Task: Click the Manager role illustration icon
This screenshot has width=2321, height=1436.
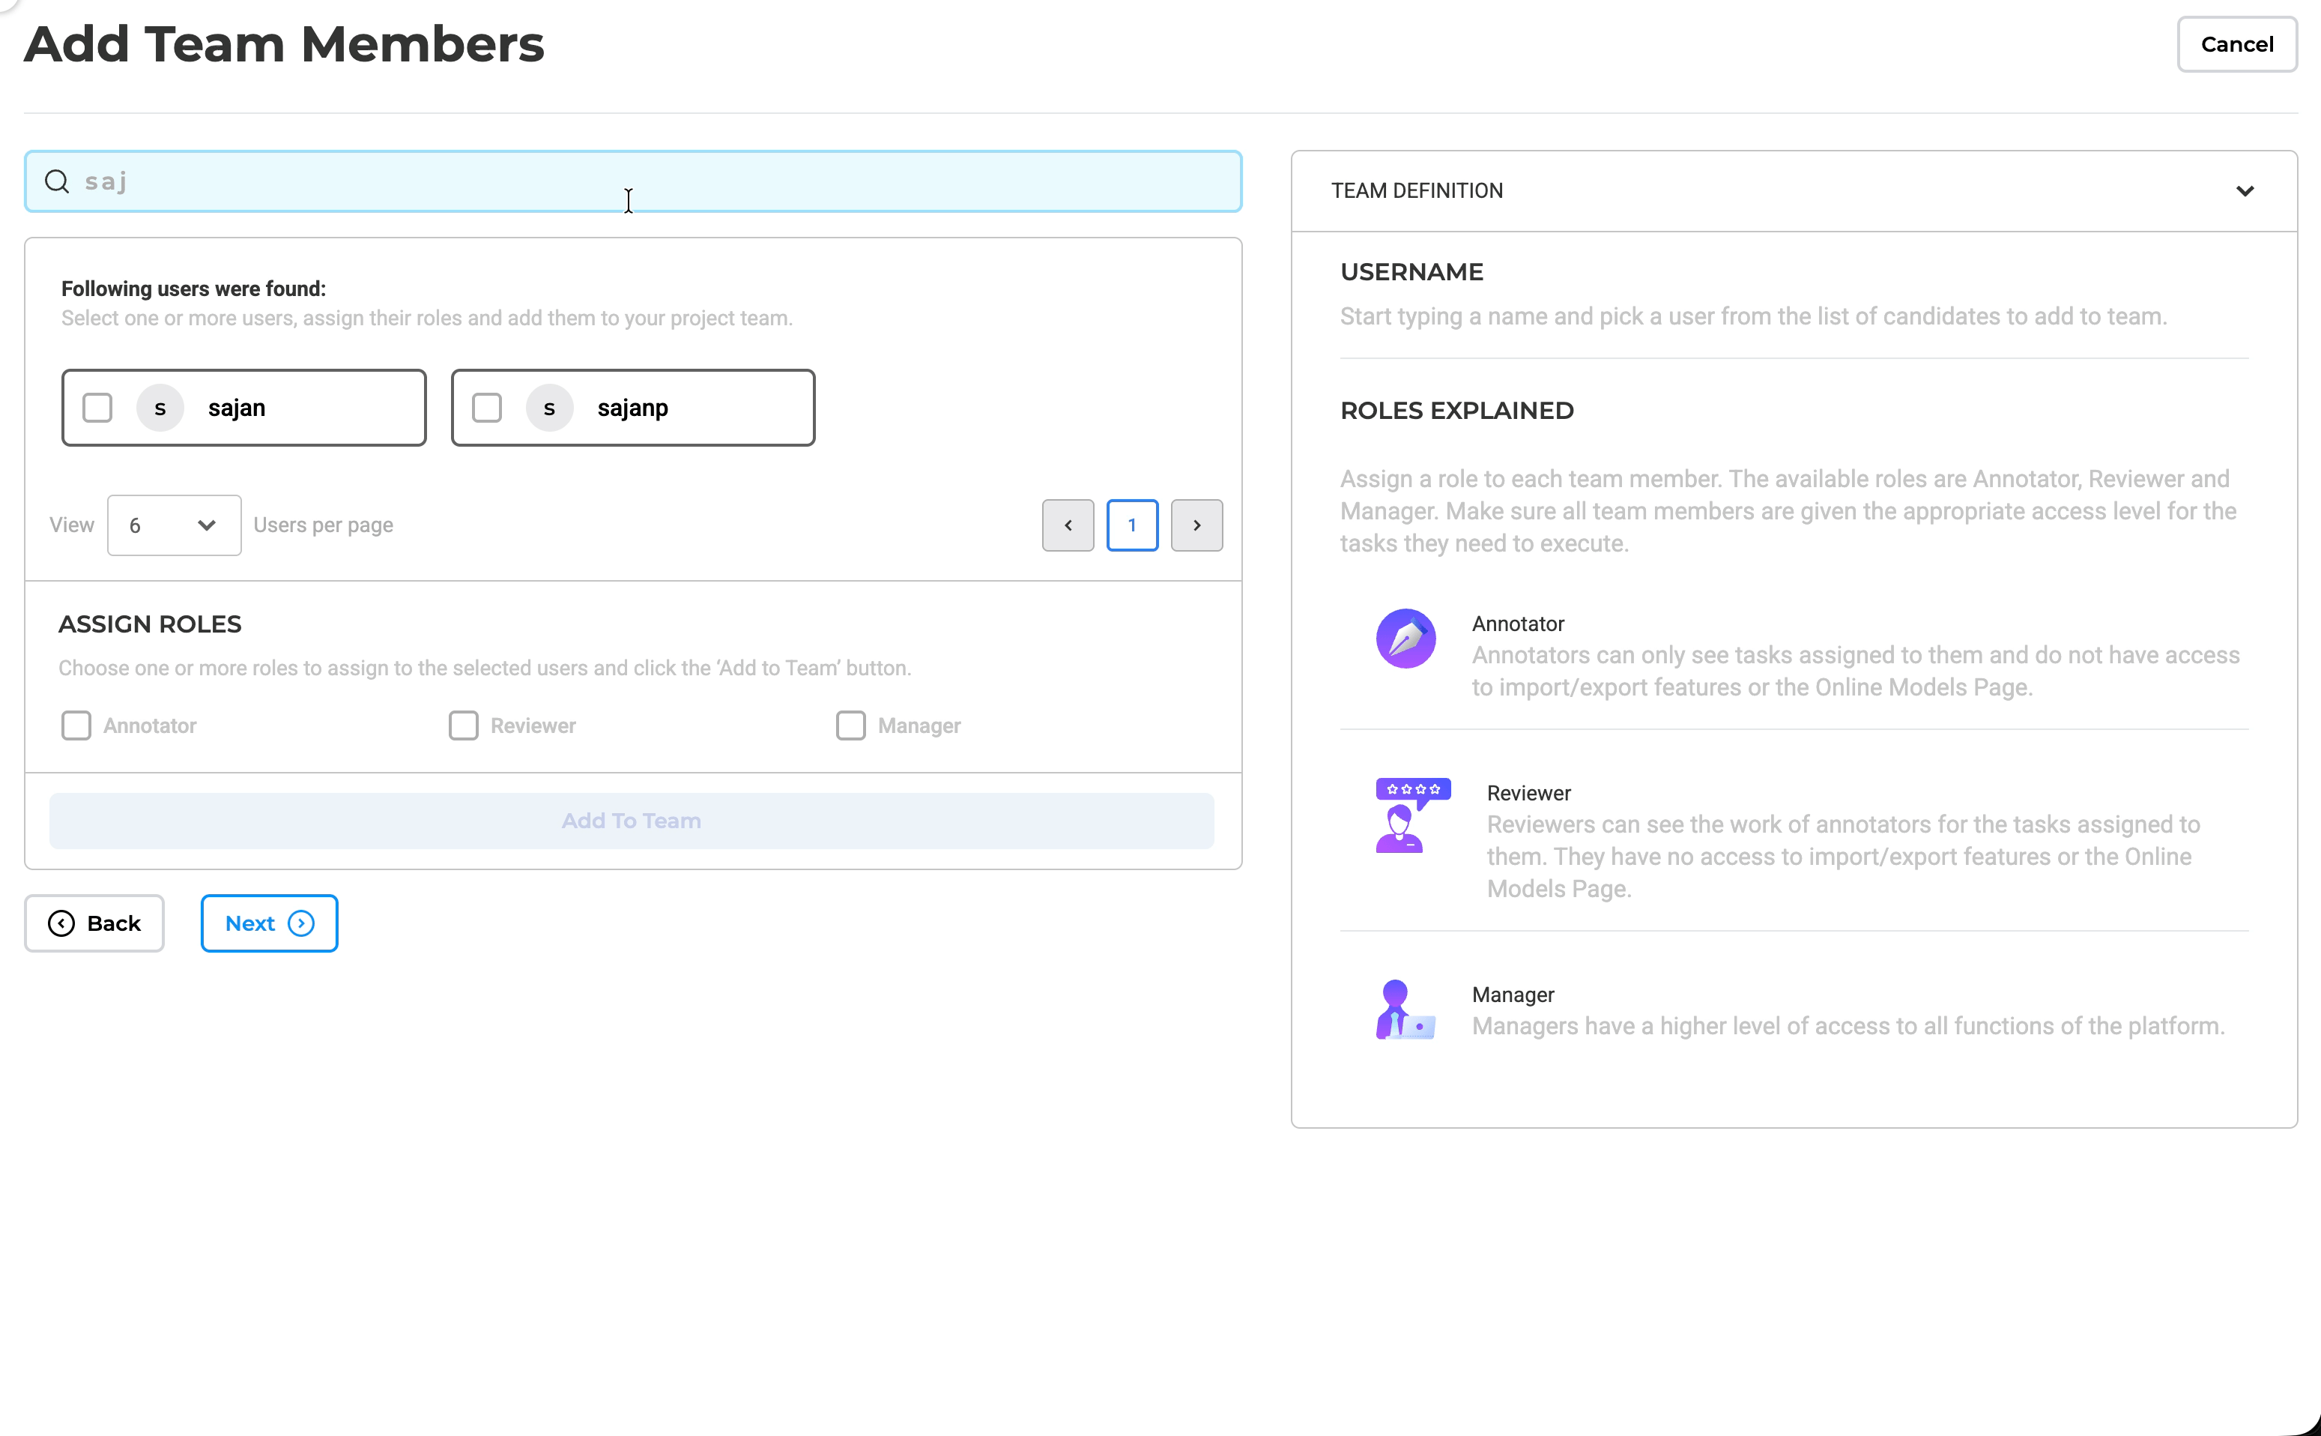Action: pos(1404,1010)
